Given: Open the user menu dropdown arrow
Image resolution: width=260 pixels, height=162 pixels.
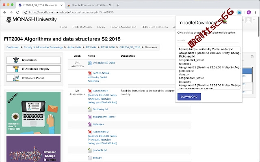Looking at the screenshot, I should click(x=254, y=19).
